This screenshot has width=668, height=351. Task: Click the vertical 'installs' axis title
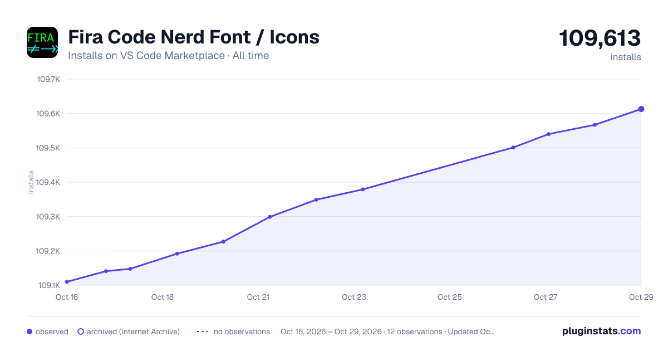click(31, 182)
